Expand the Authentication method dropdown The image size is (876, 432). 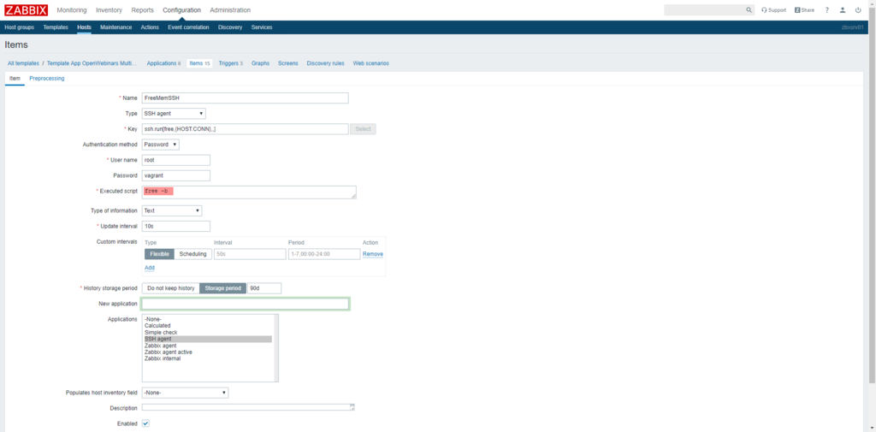(x=160, y=145)
